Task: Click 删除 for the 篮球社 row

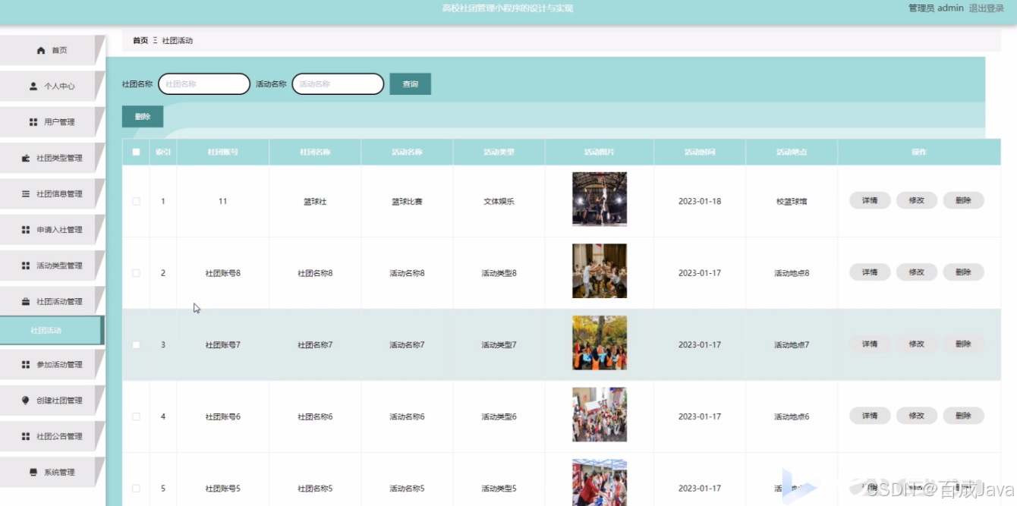Action: [x=963, y=200]
